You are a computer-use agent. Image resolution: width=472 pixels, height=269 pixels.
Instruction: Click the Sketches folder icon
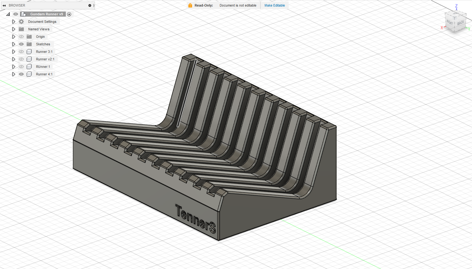click(29, 44)
